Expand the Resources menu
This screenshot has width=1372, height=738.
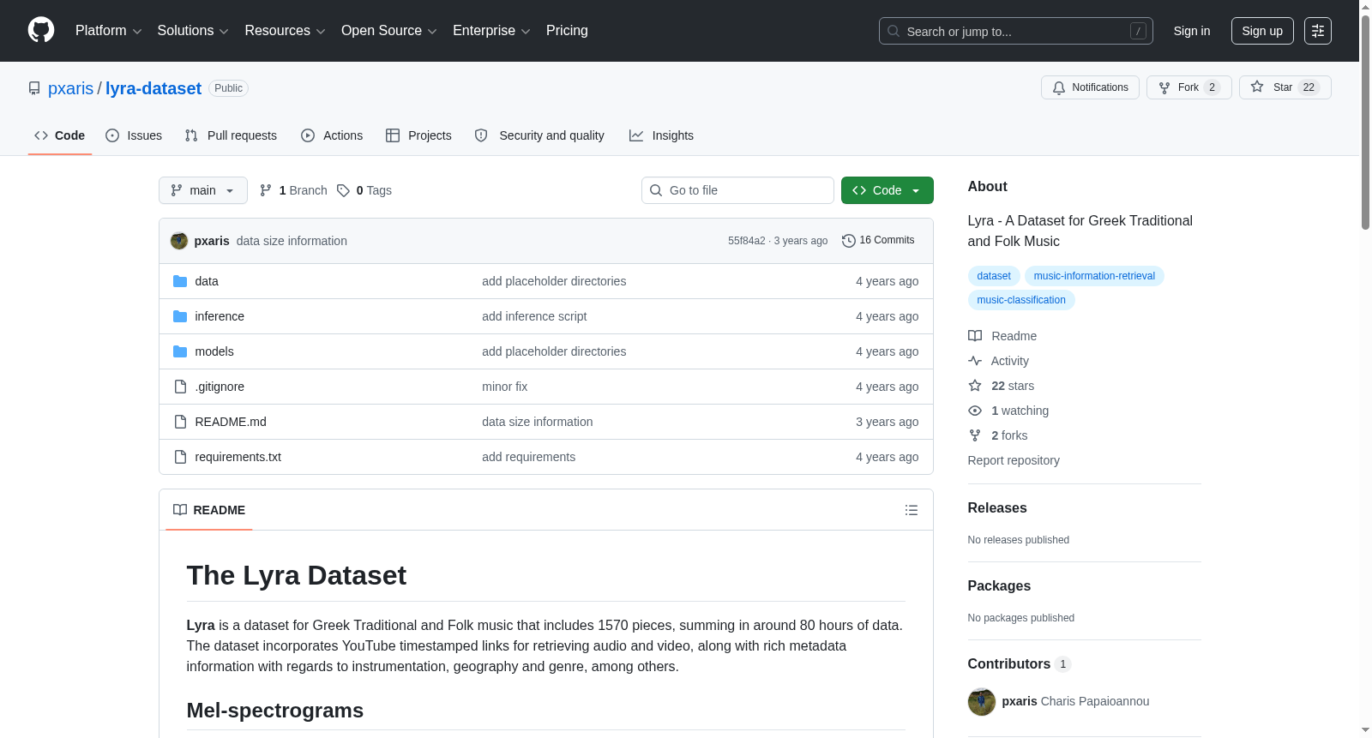tap(285, 31)
